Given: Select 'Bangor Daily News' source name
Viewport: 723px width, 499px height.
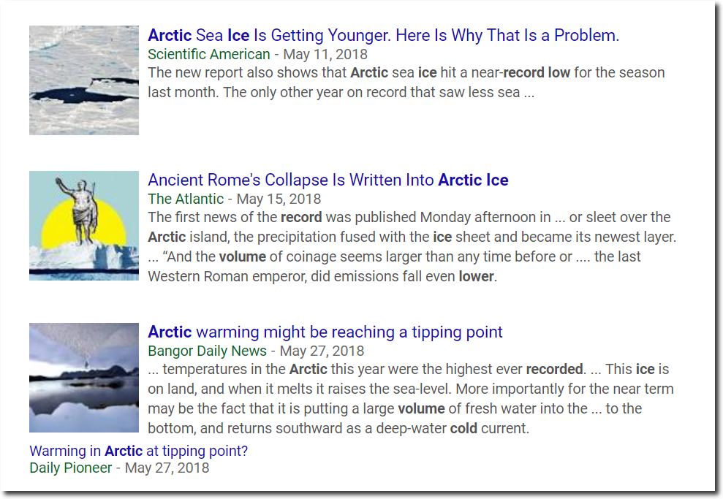Looking at the screenshot, I should 208,351.
